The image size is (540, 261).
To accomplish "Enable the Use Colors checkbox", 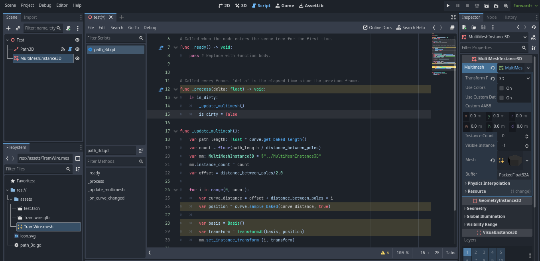I will click(502, 88).
